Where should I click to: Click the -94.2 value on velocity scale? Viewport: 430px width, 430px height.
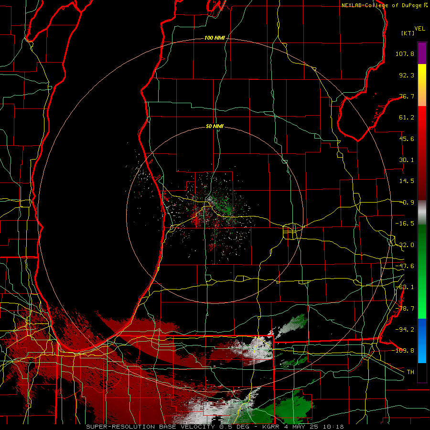tap(405, 329)
